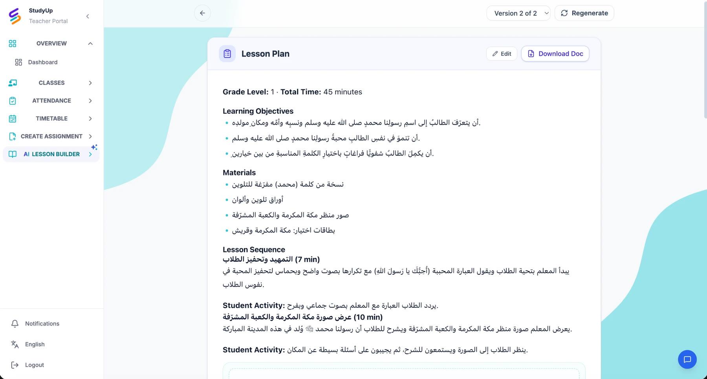Click the Create Assignment document icon
This screenshot has height=379, width=707.
(13, 136)
